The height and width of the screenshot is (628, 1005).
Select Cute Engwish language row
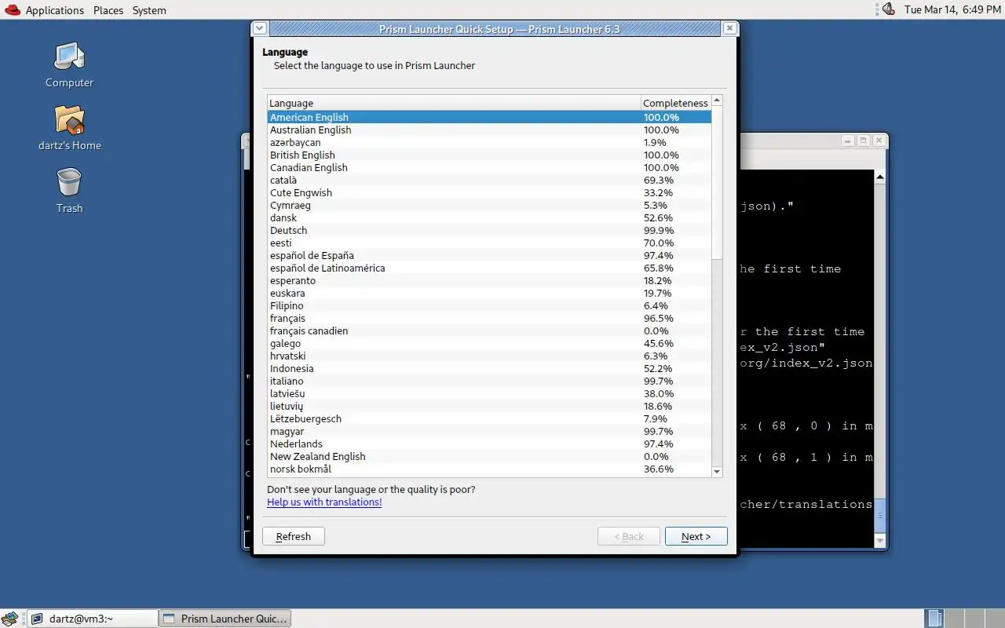(489, 192)
